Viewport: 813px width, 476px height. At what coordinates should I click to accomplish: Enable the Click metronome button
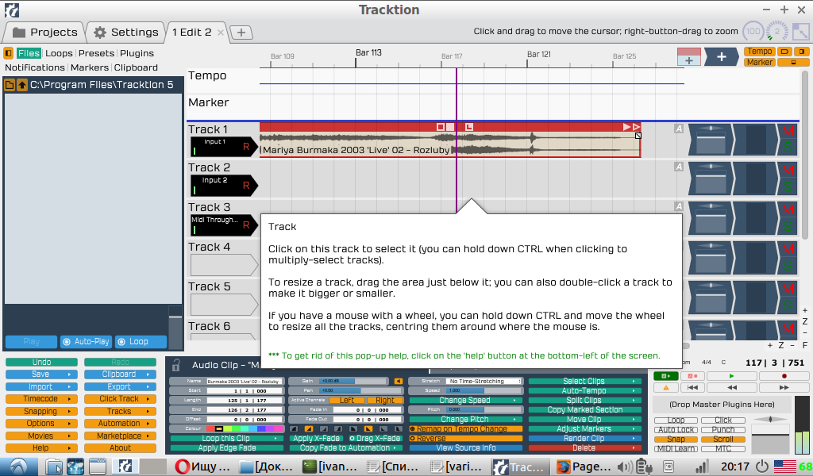point(722,420)
